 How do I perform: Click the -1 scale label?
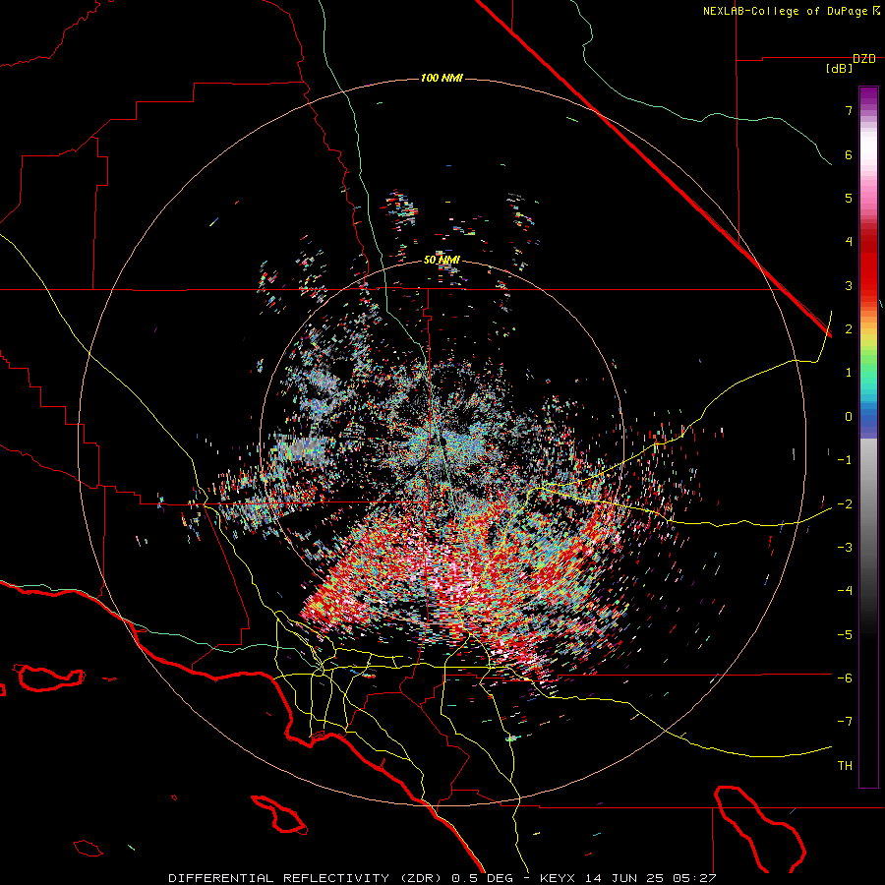(845, 460)
